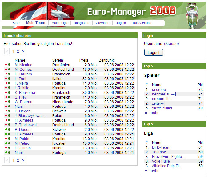Click transfer icon beside I. Rakitic

[x=8, y=88]
